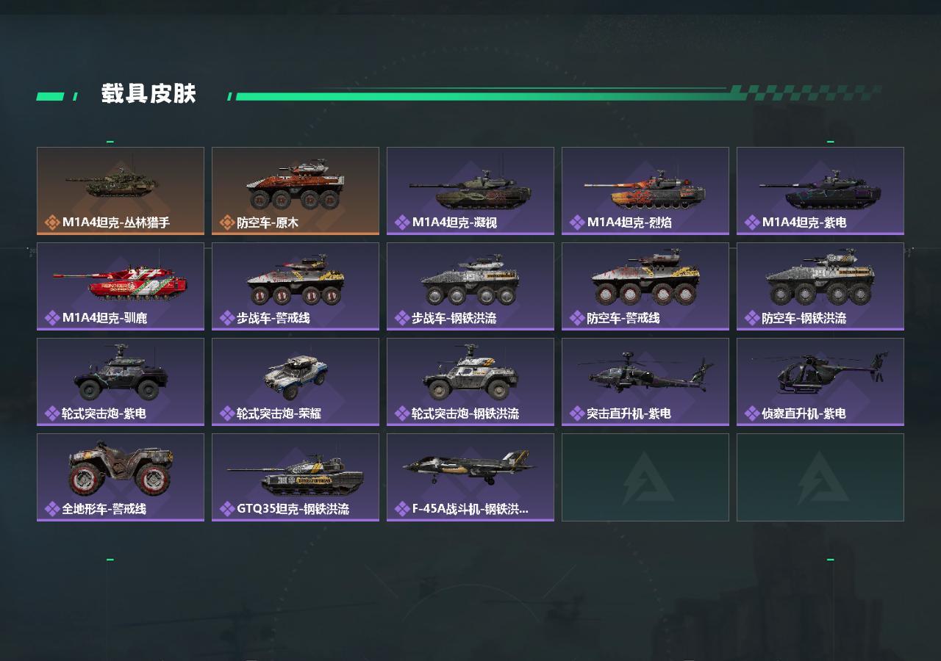Screen dimensions: 941x661
Task: Select the M1A4坦克-丛林猎手 skin card
Action: tap(121, 191)
